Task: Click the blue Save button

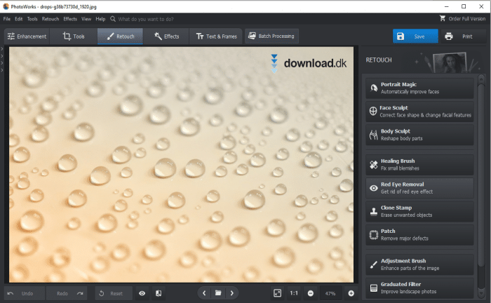Action: 415,36
